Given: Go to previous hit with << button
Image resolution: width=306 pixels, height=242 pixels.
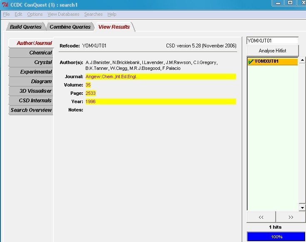Looking at the screenshot, I should pyautogui.click(x=261, y=217).
